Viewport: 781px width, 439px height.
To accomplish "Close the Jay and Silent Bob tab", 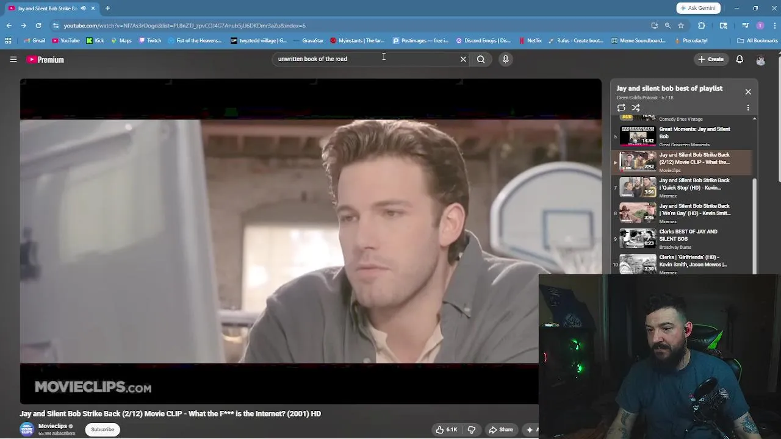I will click(x=93, y=8).
